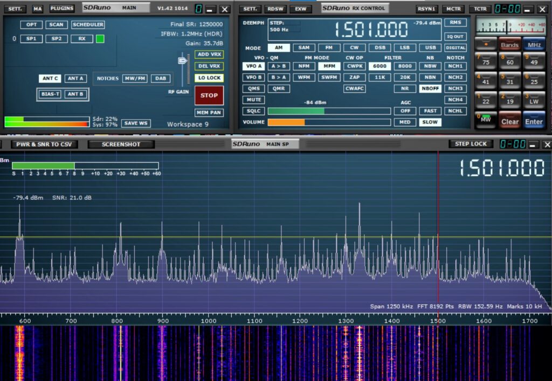Select the 49 band keypad key
This screenshot has width=552, height=381.
click(x=534, y=61)
